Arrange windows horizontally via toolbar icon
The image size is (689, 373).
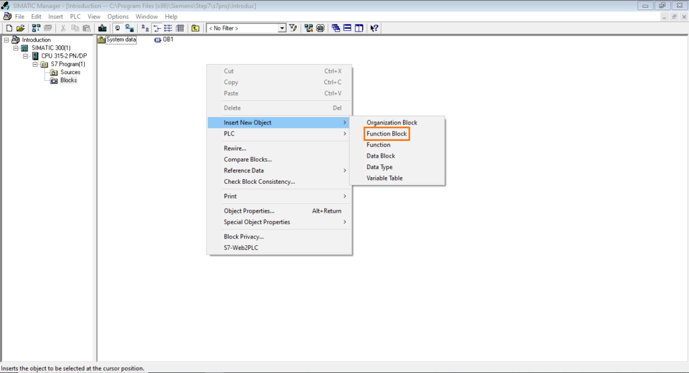coord(347,28)
